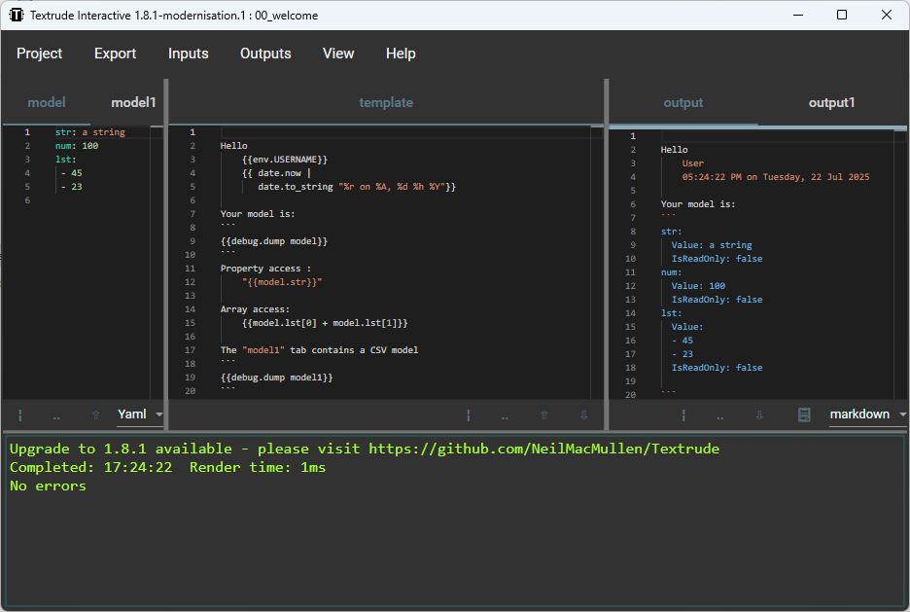The image size is (910, 612).
Task: Open the View menu
Action: [x=338, y=54]
